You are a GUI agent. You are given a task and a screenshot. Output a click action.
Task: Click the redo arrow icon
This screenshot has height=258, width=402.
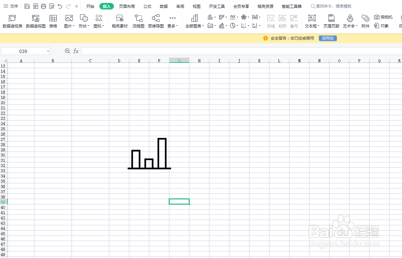[x=68, y=6]
